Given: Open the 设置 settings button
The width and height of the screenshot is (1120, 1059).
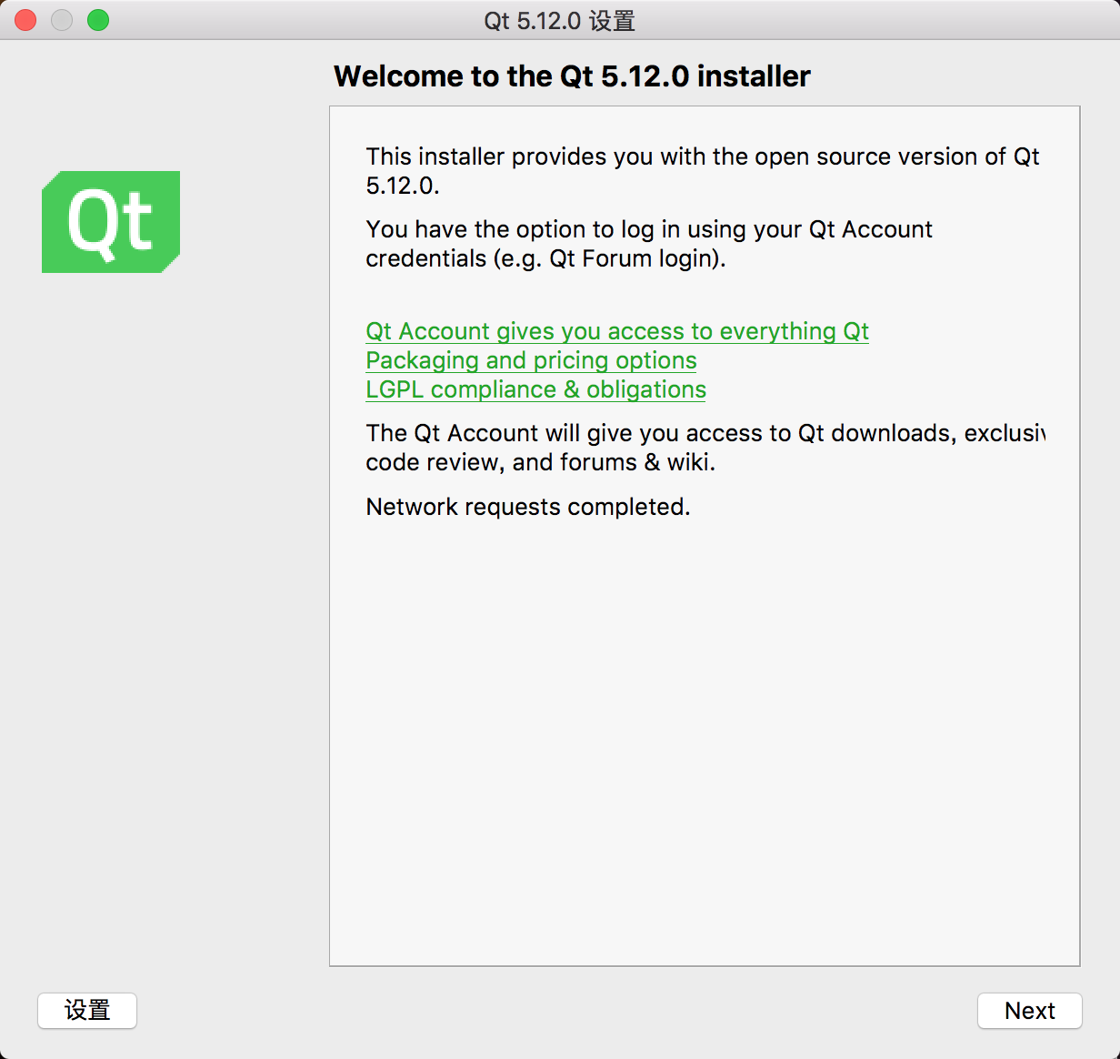Looking at the screenshot, I should tap(87, 1011).
